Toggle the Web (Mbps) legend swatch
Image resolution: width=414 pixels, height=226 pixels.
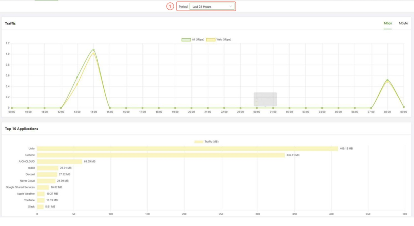(211, 40)
